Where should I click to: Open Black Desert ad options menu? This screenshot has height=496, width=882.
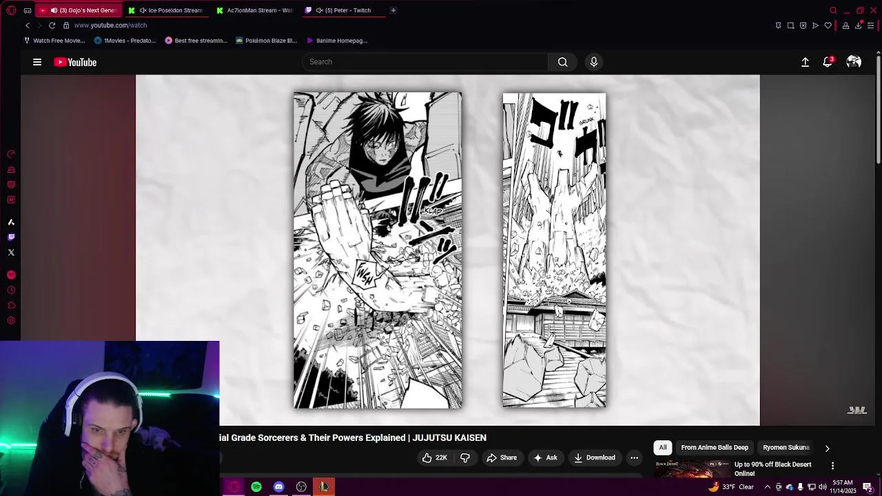coord(832,466)
